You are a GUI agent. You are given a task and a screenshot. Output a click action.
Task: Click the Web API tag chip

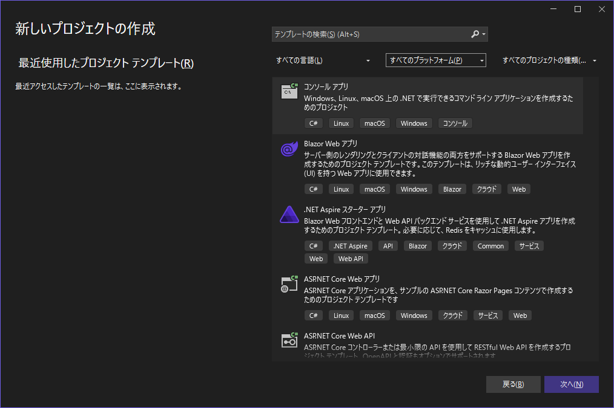coord(351,259)
